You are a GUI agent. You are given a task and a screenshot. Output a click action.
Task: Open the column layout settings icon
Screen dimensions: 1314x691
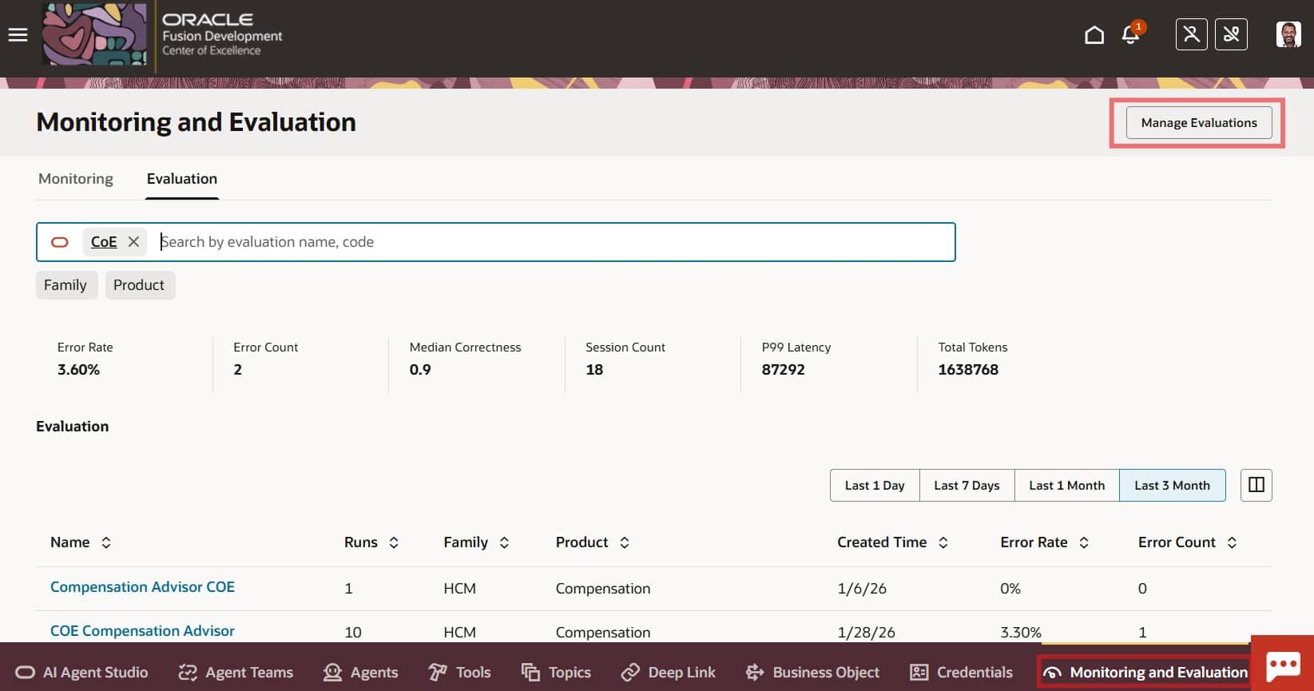pos(1256,485)
